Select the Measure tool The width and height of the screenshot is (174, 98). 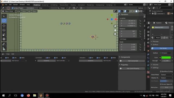coord(4,49)
